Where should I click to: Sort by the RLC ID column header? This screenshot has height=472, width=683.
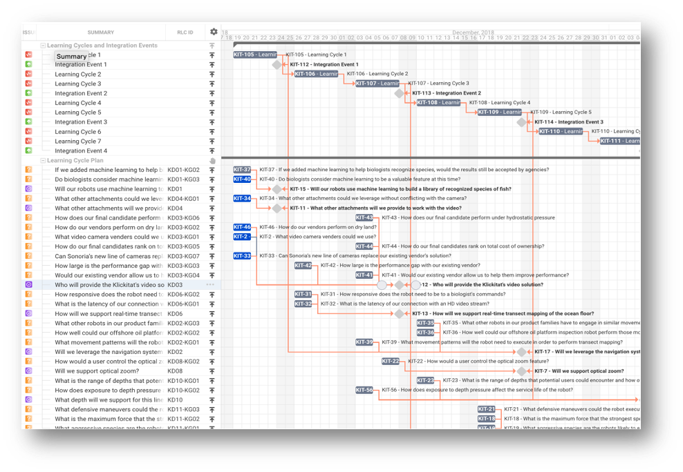(185, 32)
